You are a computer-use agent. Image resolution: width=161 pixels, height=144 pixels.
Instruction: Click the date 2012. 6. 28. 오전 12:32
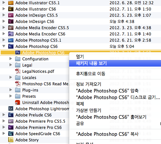tap(131, 3)
